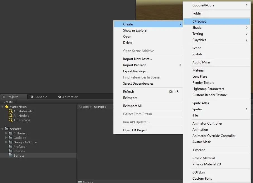This screenshot has width=253, height=183.
Task: Open the Sprites submenu arrow
Action: tap(247, 109)
